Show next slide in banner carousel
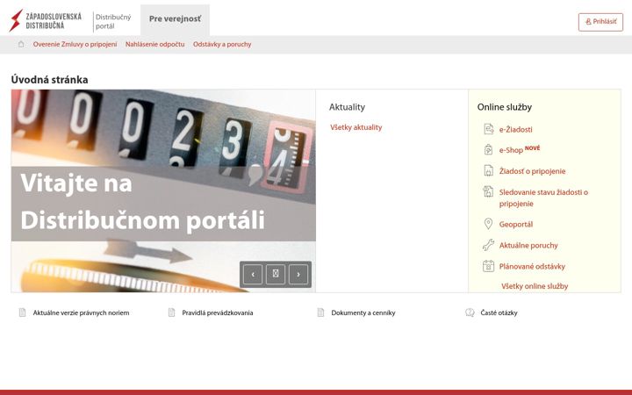Viewport: 632px width, 395px height. [x=298, y=275]
